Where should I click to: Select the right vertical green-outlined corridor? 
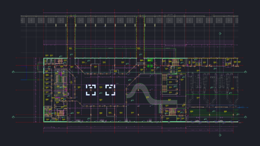[140, 37]
